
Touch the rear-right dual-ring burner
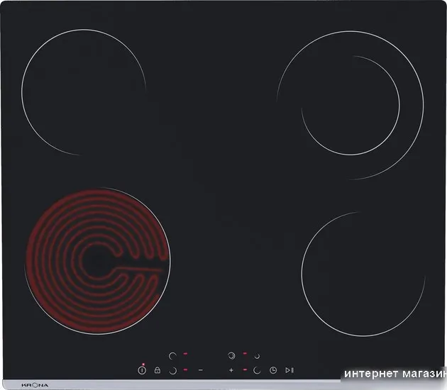tap(351, 106)
